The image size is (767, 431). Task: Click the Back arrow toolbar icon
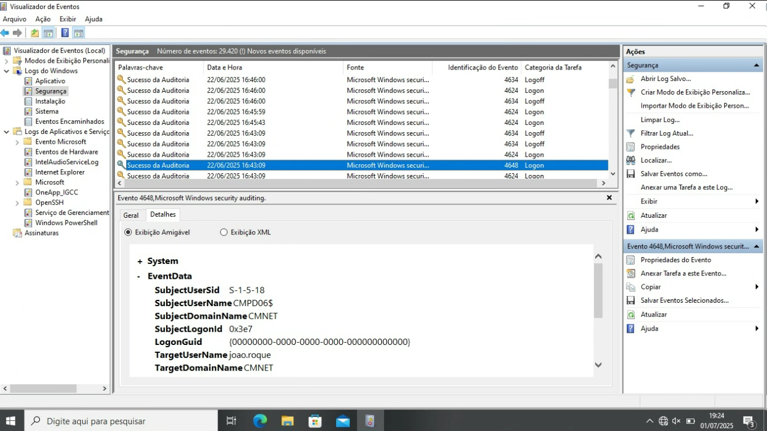point(5,33)
